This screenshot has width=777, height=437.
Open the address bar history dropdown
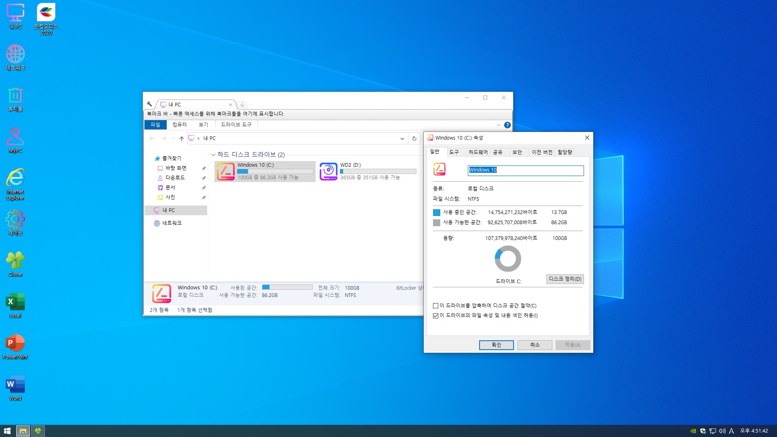tap(402, 138)
